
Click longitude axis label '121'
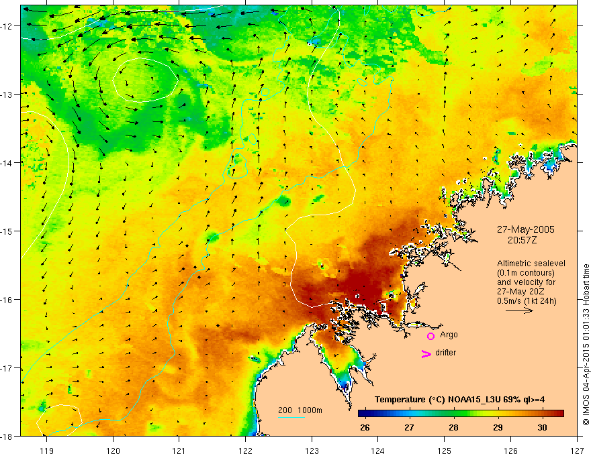pos(179,451)
